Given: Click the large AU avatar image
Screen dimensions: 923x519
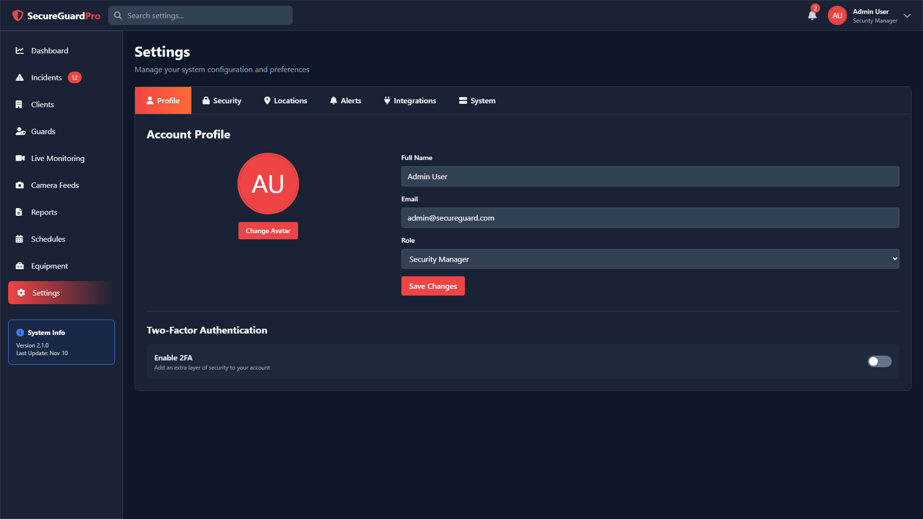Looking at the screenshot, I should point(268,184).
